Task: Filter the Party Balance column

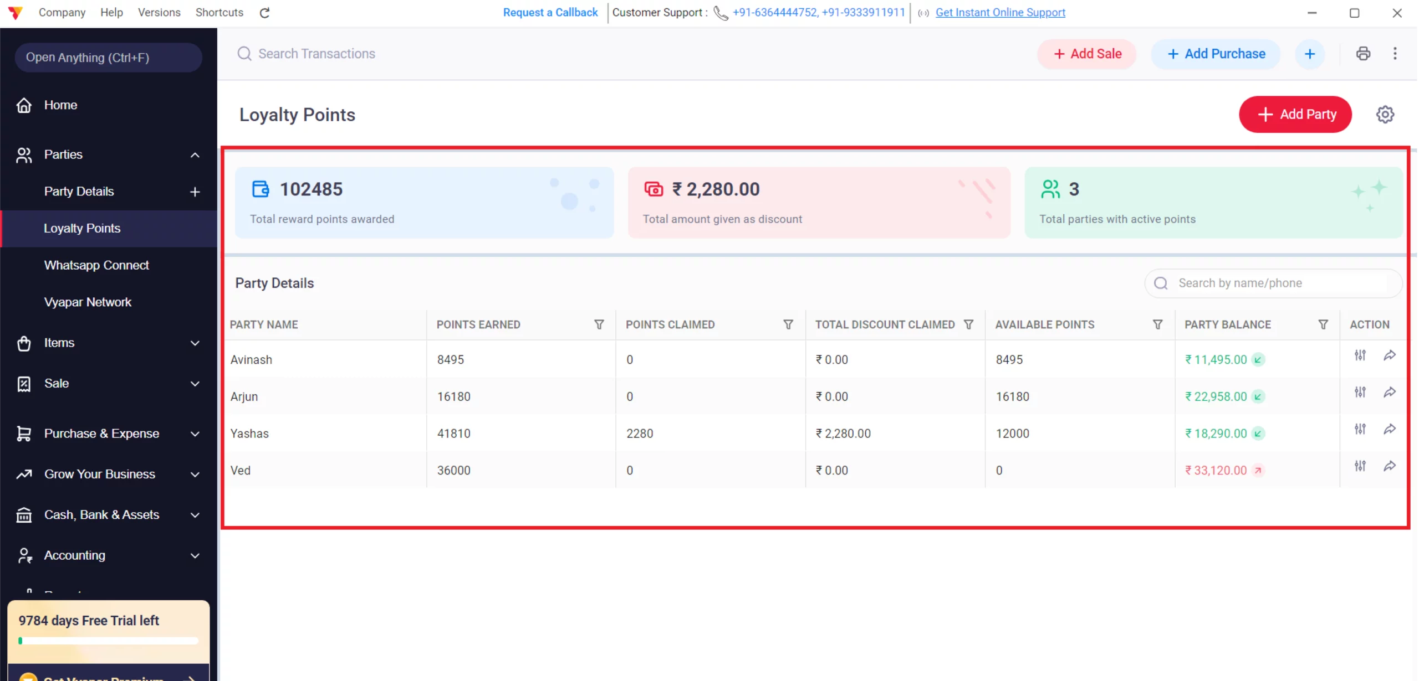Action: click(x=1323, y=324)
